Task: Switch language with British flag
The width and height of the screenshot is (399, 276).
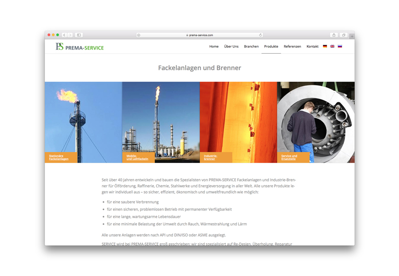Action: pos(332,47)
